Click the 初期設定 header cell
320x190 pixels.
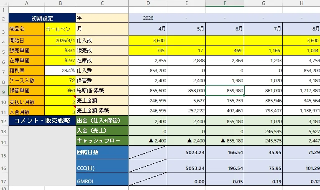(42, 18)
